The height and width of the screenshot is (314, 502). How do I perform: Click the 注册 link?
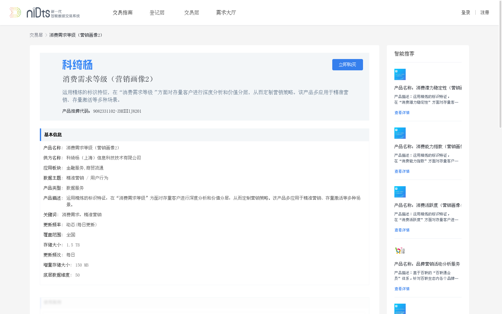(x=485, y=13)
